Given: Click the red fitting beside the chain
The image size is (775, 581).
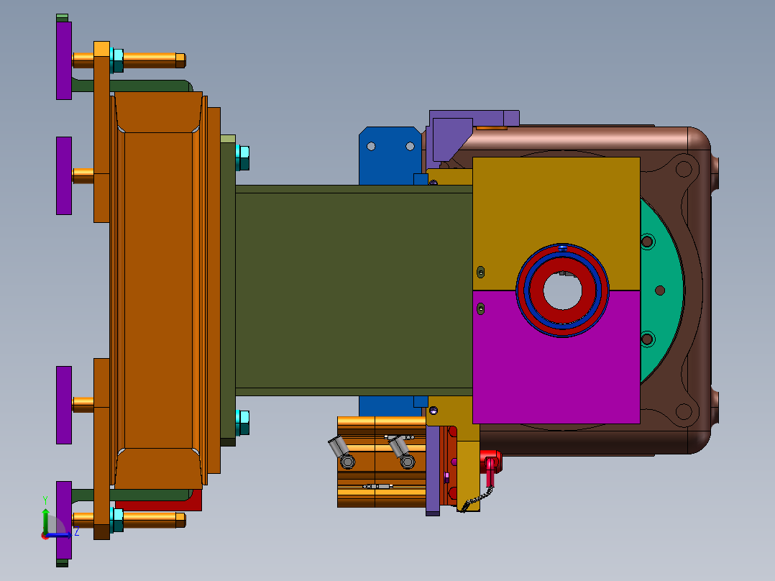Looking at the screenshot, I should point(490,465).
